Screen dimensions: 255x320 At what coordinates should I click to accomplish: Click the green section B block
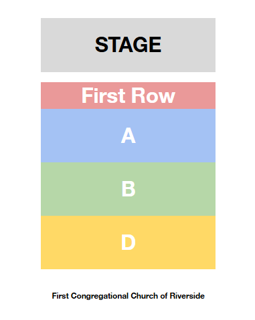[x=128, y=189]
